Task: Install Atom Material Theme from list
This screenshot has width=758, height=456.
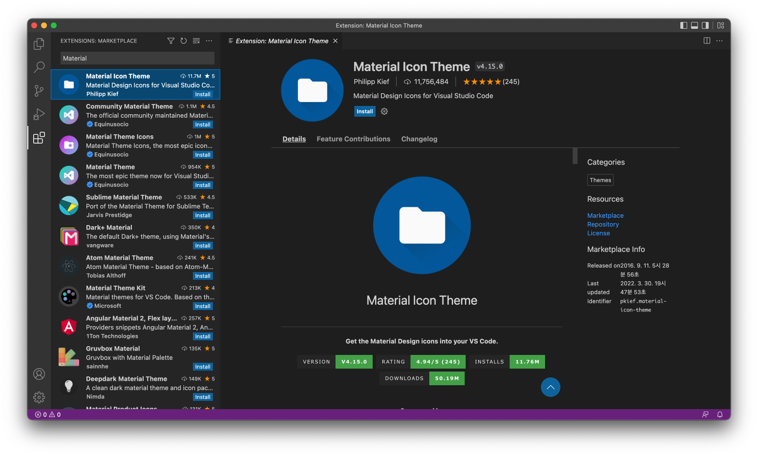Action: click(203, 276)
